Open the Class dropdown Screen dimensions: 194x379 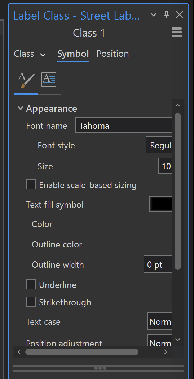click(x=30, y=54)
